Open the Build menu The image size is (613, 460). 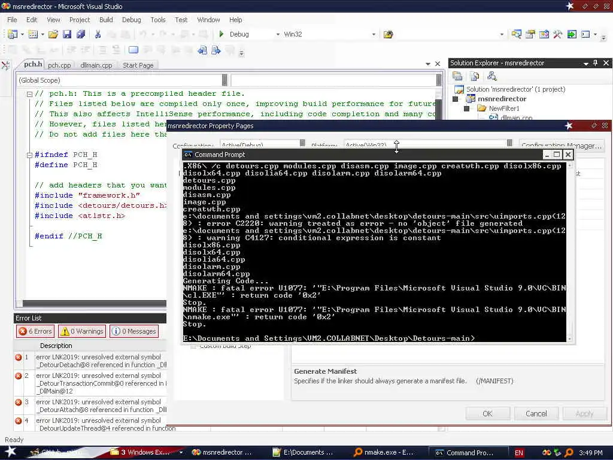pos(106,20)
